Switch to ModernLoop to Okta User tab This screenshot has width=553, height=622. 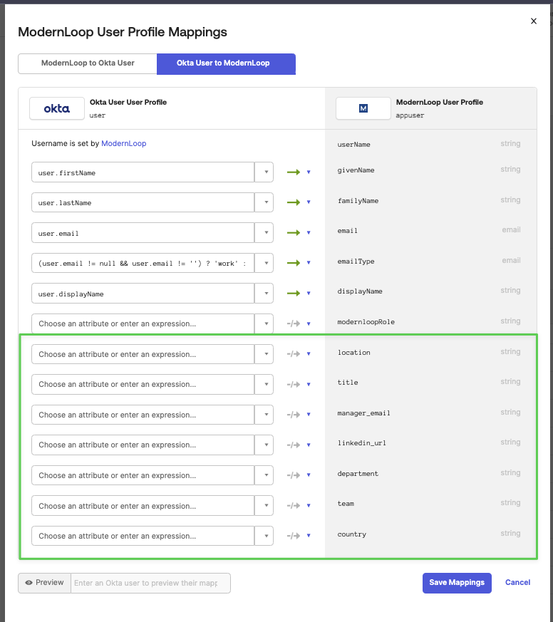pyautogui.click(x=88, y=63)
